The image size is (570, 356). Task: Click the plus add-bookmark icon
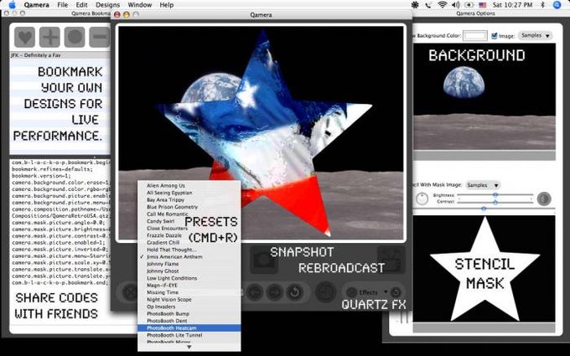click(x=49, y=37)
